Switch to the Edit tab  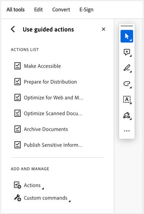tap(38, 9)
